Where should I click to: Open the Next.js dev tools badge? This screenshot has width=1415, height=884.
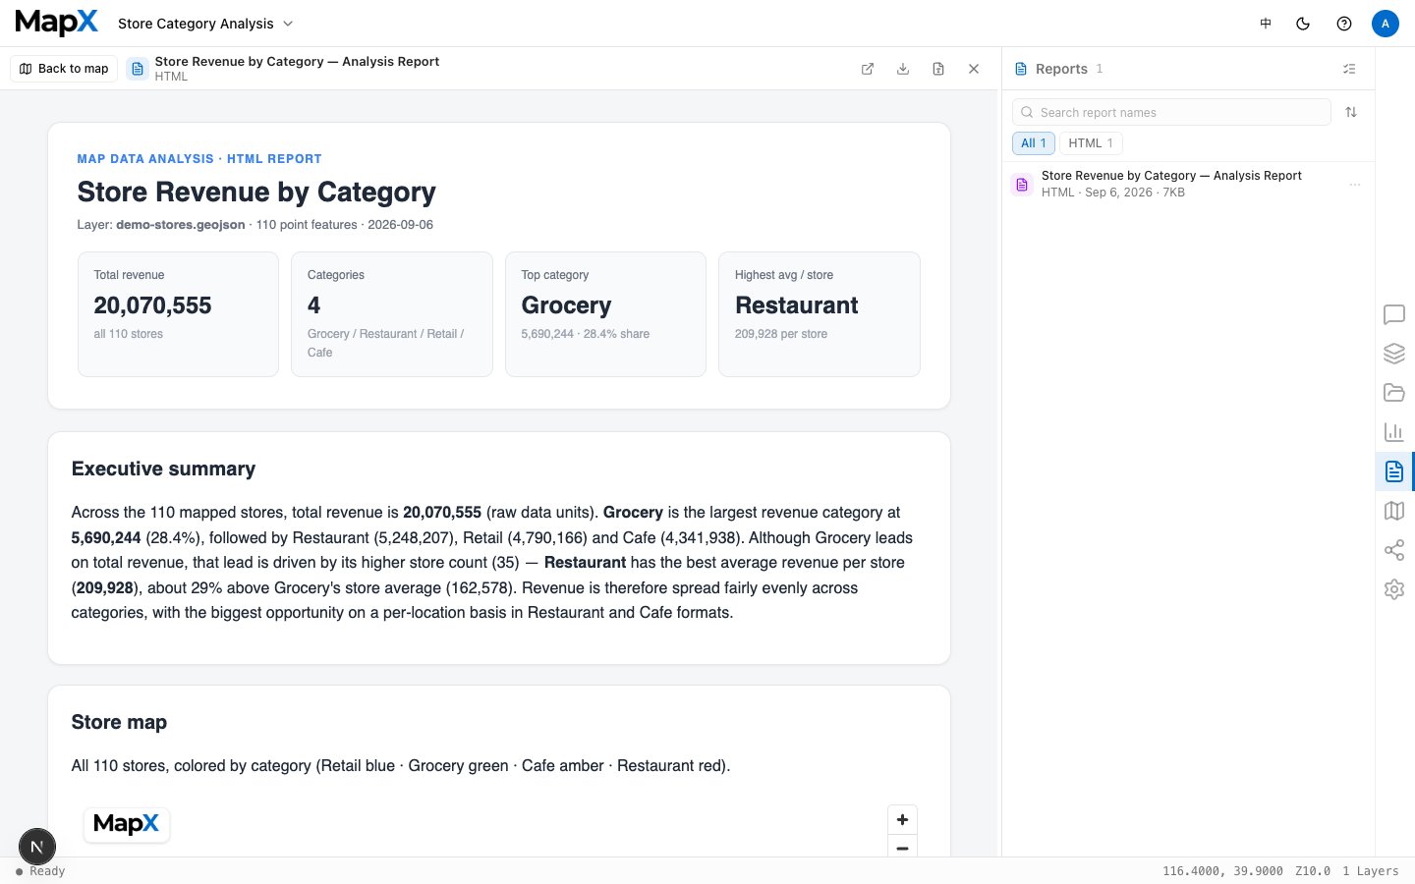37,847
